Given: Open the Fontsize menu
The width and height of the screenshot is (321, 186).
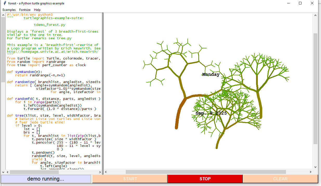Looking at the screenshot, I should click(25, 10).
